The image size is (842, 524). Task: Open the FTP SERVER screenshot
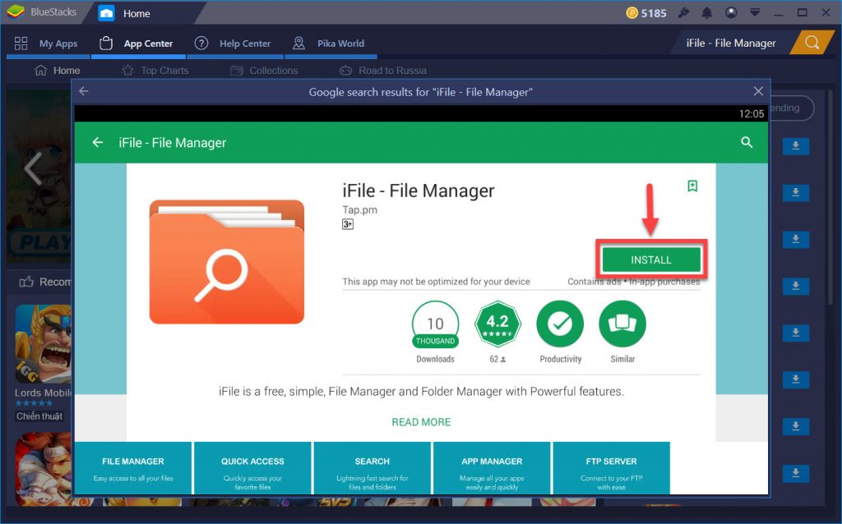(612, 467)
